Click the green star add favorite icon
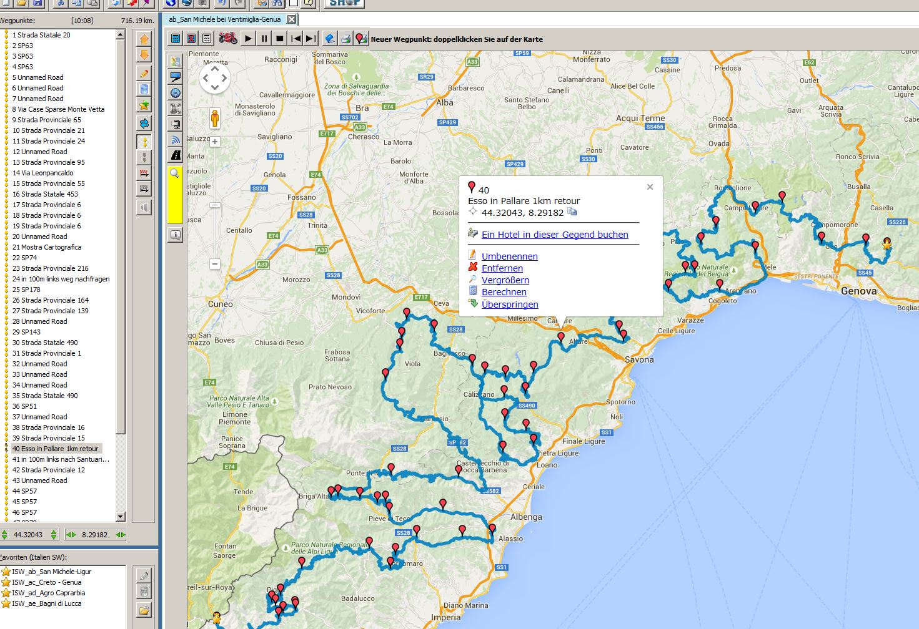Image resolution: width=919 pixels, height=629 pixels. tap(144, 105)
